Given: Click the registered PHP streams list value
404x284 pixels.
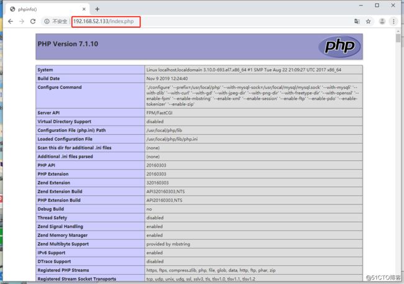Looking at the screenshot, I should point(211,270).
